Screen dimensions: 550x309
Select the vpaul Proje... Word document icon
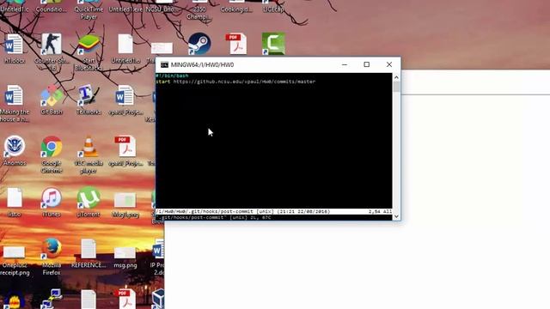click(125, 95)
